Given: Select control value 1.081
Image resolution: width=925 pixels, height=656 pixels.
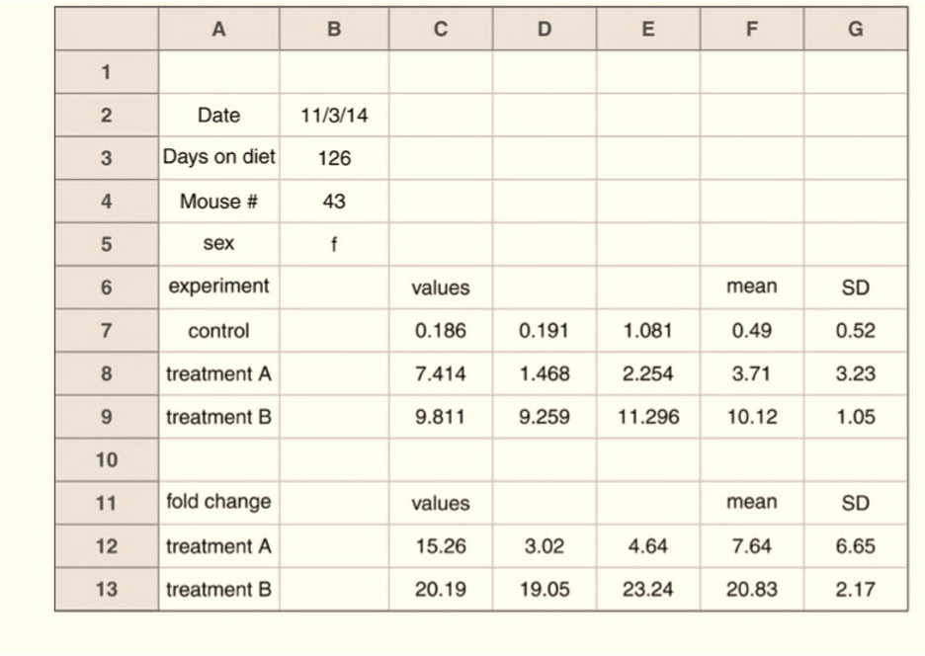Looking at the screenshot, I should click(647, 331).
